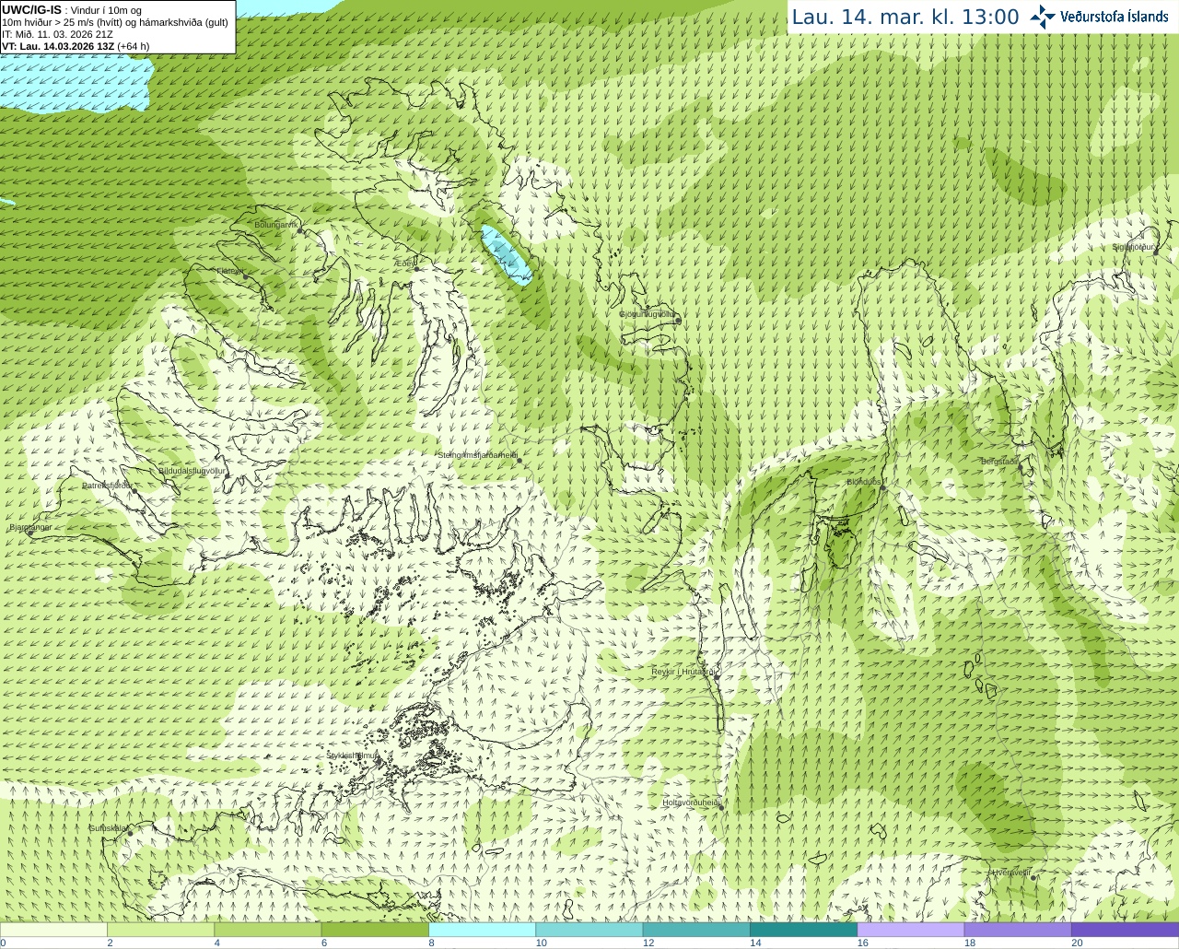Click the UWC/IG-IS title in the info box
1179x949 pixels.
coord(31,10)
